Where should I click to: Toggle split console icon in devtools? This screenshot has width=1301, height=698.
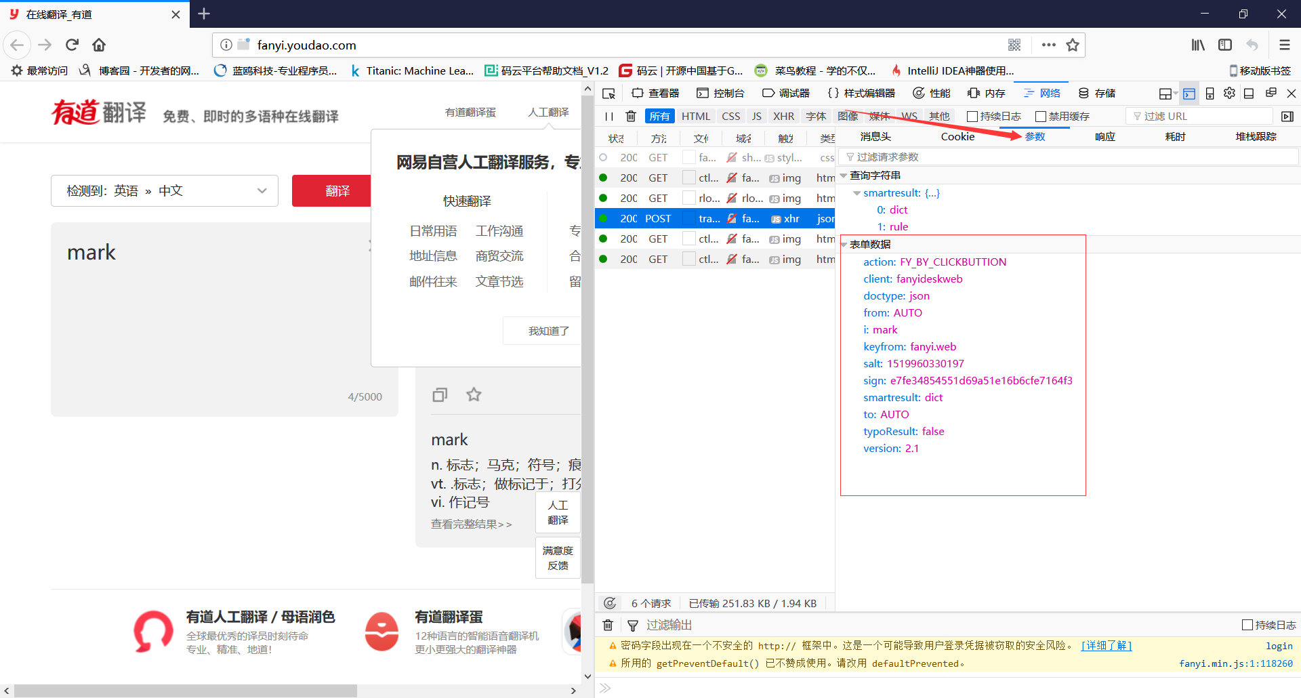[x=1189, y=94]
